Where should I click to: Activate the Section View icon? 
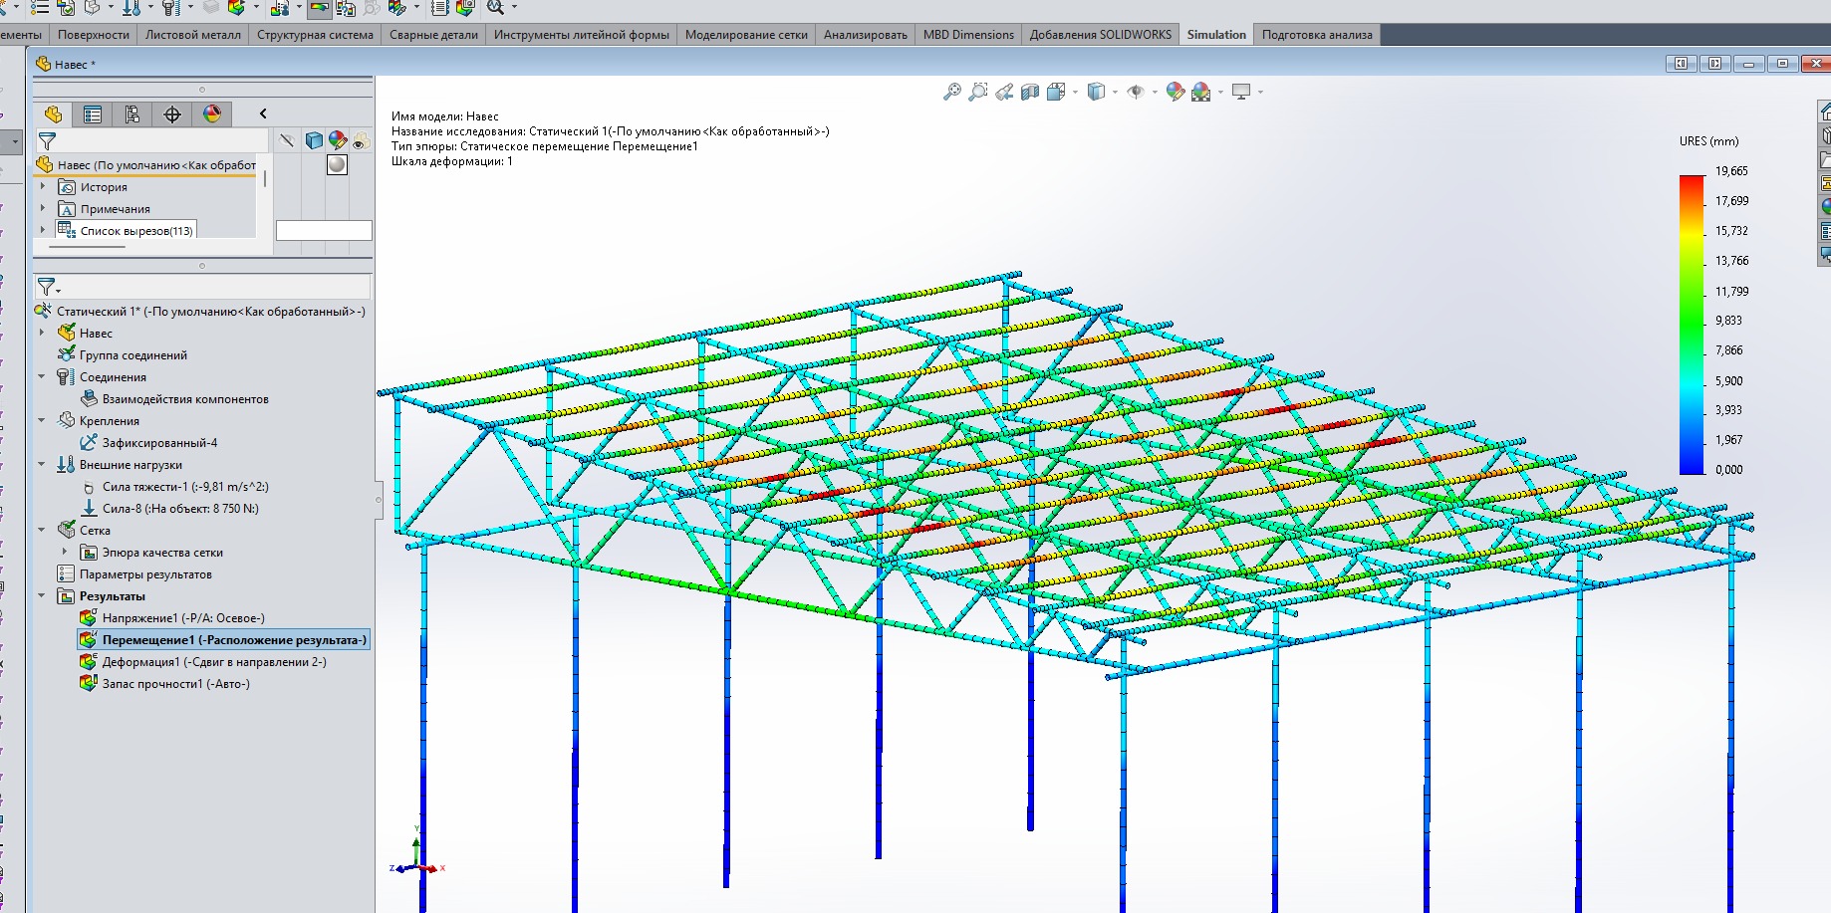click(1030, 92)
